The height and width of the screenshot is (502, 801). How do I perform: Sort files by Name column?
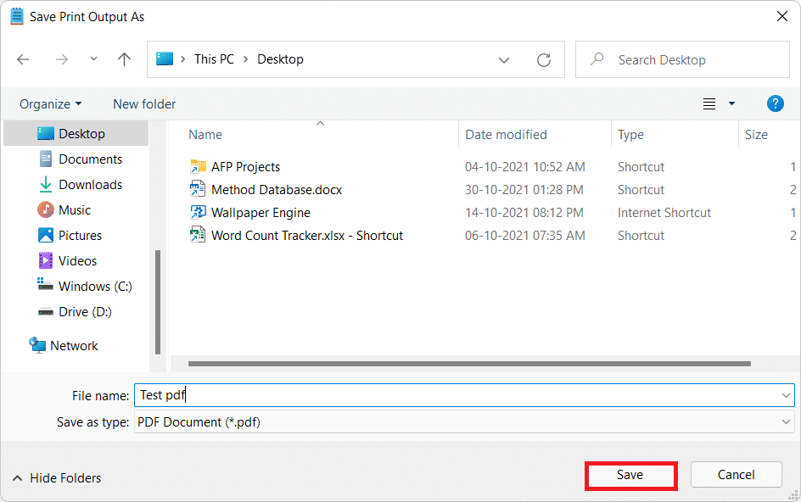pos(205,135)
